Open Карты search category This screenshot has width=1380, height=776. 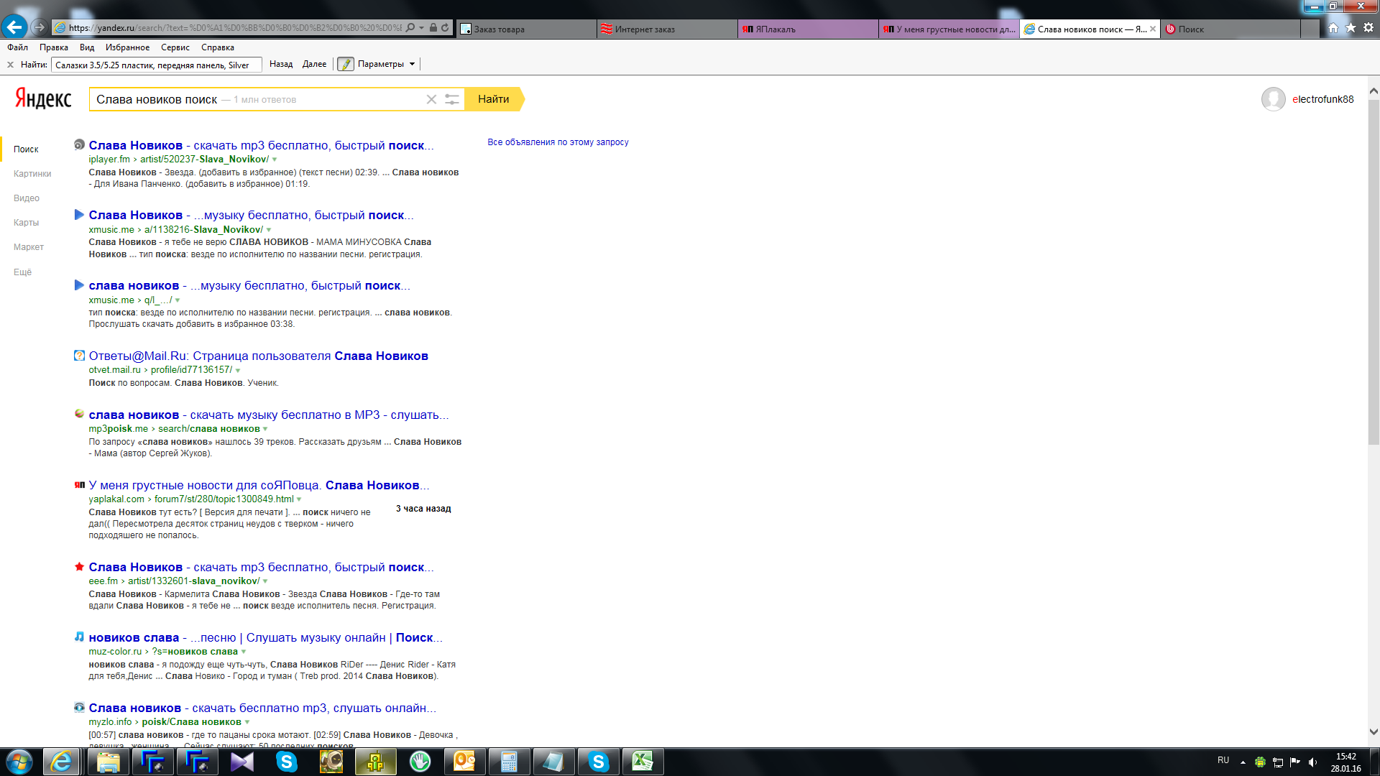[26, 223]
